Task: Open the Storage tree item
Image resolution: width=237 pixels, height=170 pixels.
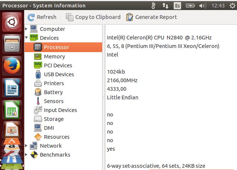Action: pyautogui.click(x=54, y=119)
